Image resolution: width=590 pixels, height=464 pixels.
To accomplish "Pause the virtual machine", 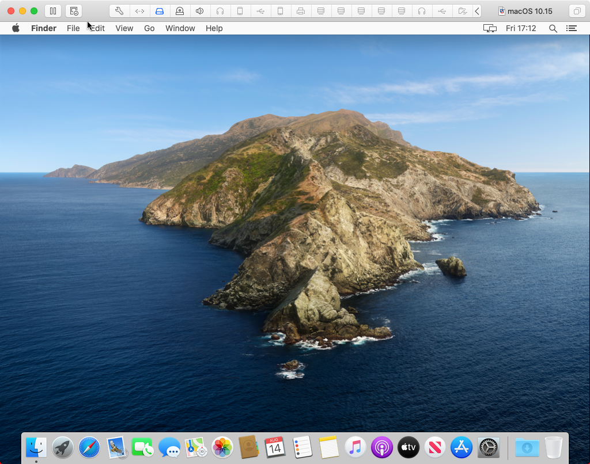I will tap(52, 10).
